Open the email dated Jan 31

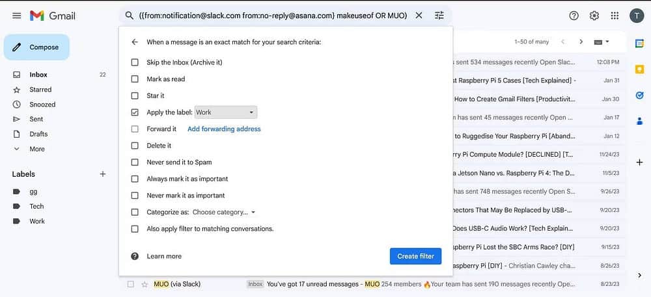point(539,81)
